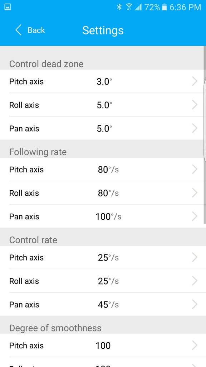The width and height of the screenshot is (206, 367).
Task: Expand Following rate Pan axis chevron
Action: click(195, 216)
